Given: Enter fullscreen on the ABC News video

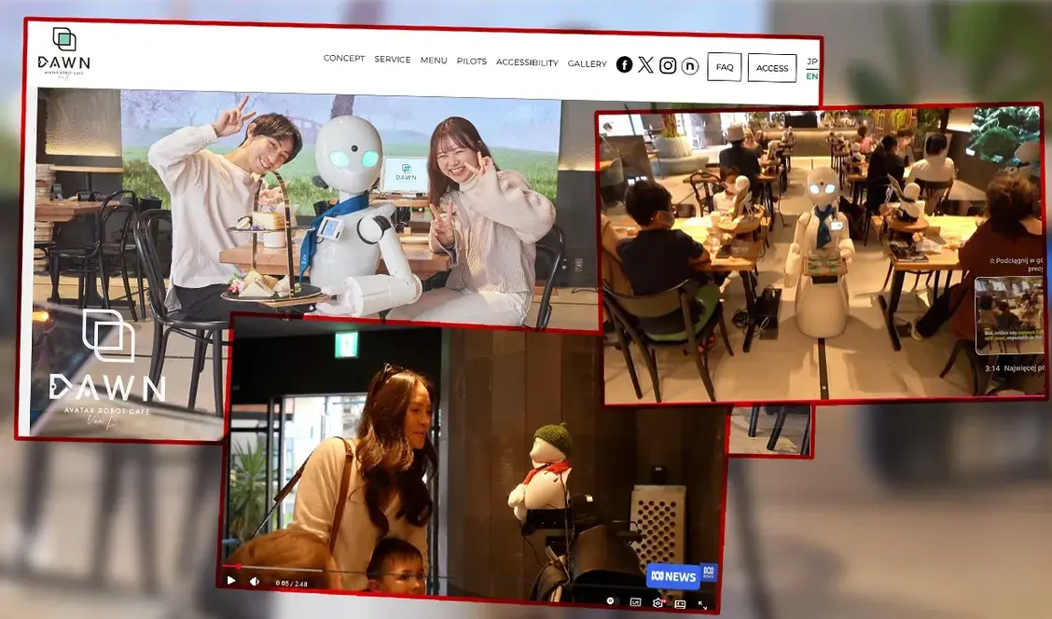Looking at the screenshot, I should click(702, 604).
